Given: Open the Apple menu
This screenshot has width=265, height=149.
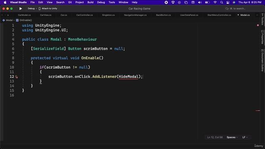Looking at the screenshot, I should pyautogui.click(x=5, y=2).
